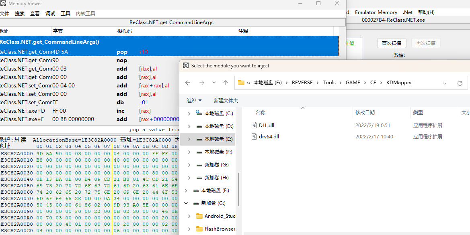This screenshot has height=235, width=470.
Task: Expand the Android_Stud folder node
Action: click(x=189, y=216)
